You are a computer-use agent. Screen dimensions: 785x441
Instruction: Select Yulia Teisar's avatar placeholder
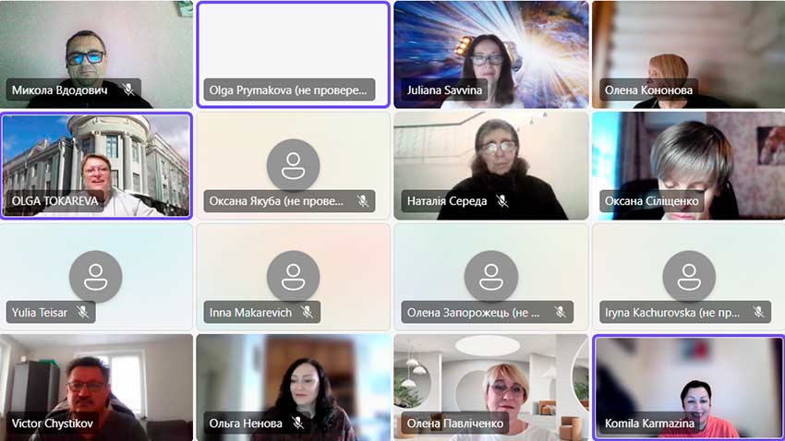[x=96, y=277]
